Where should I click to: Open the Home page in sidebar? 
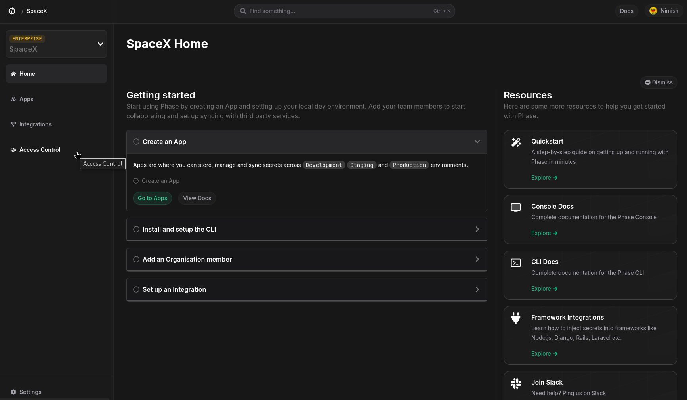click(x=56, y=74)
